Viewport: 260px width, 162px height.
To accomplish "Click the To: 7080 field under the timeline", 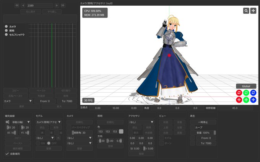I will click(x=67, y=101).
